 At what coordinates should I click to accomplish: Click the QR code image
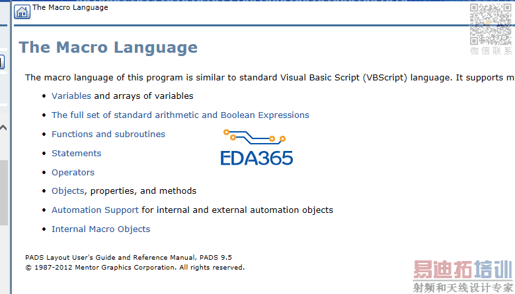(491, 24)
